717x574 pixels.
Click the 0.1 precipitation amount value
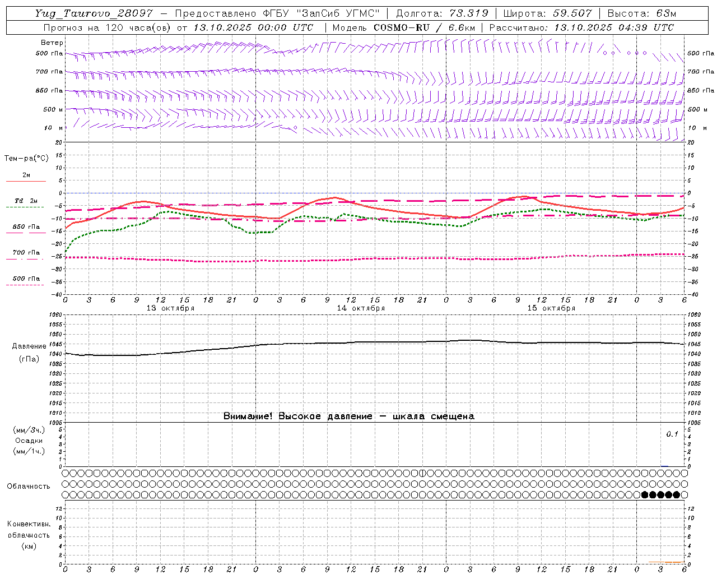(x=672, y=434)
